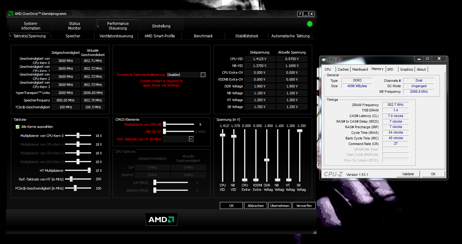Image resolution: width=462 pixels, height=244 pixels.
Task: Click the AMD OverDrive help question mark icon
Action: point(300,14)
